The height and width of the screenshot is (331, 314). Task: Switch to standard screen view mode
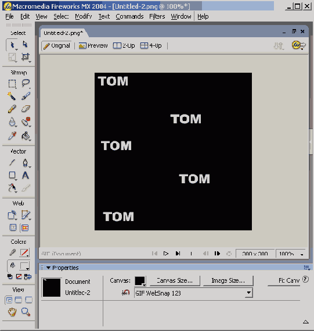point(9,300)
